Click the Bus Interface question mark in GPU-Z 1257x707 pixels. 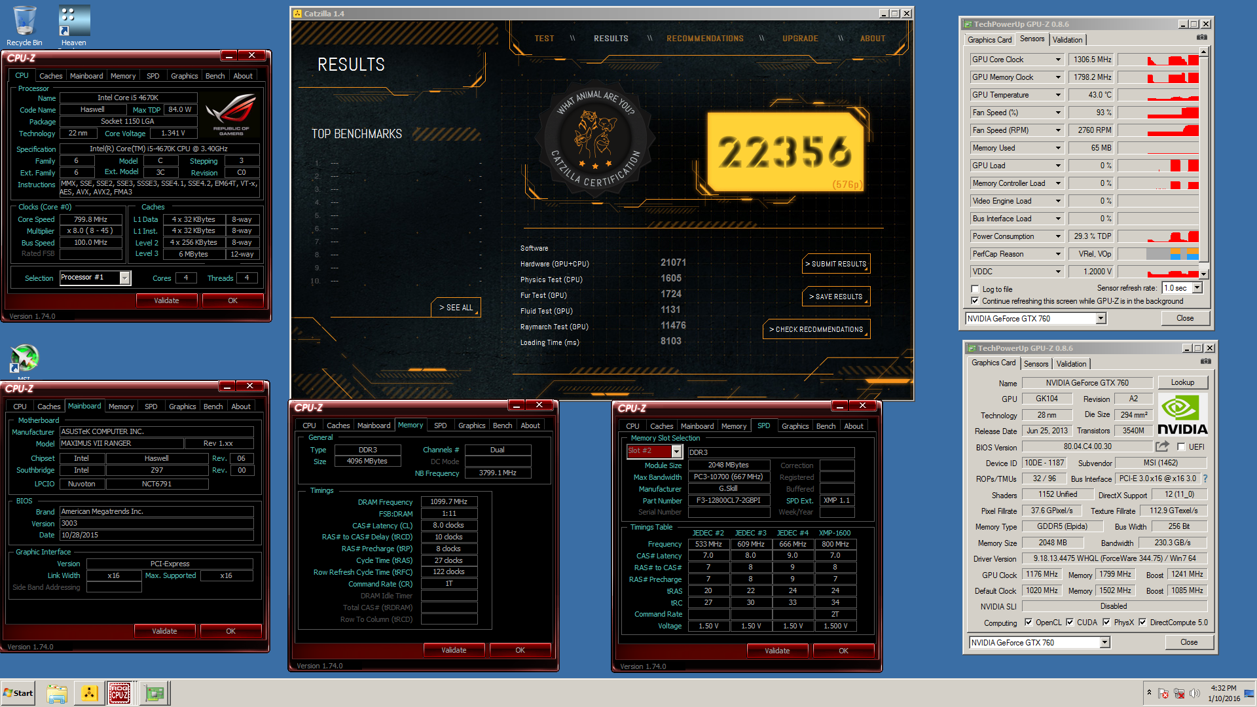pyautogui.click(x=1205, y=479)
